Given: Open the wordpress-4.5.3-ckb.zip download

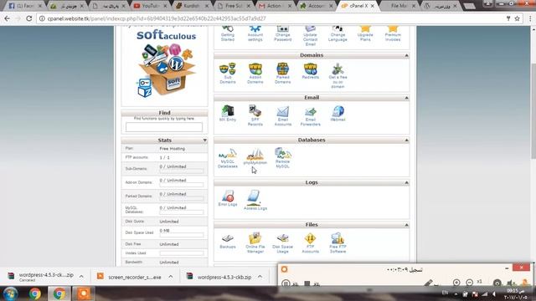Looking at the screenshot, I should [x=219, y=277].
